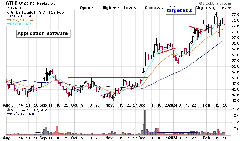The width and height of the screenshot is (245, 141).
Task: Click the tallest December volume spike bar
Action: (x=145, y=123)
